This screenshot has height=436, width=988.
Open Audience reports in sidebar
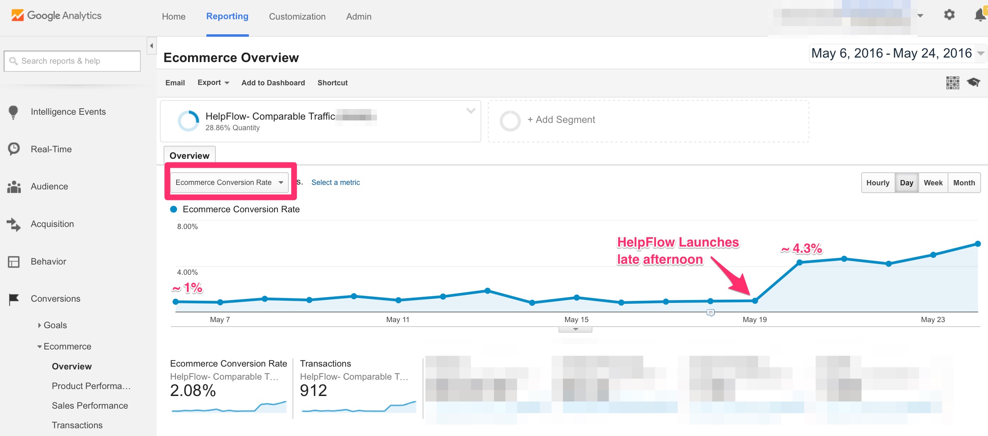coord(49,187)
